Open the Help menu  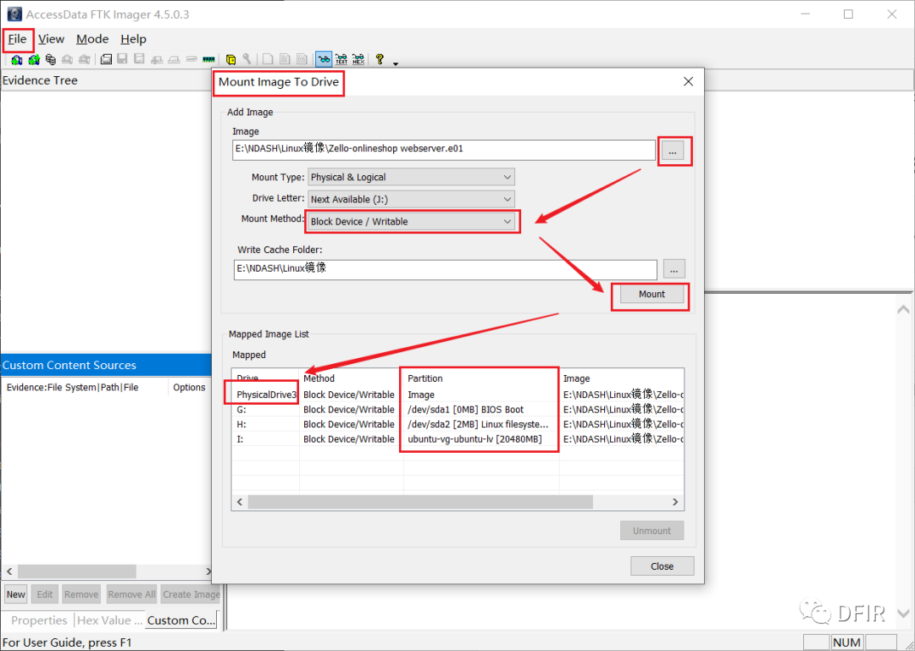point(133,39)
